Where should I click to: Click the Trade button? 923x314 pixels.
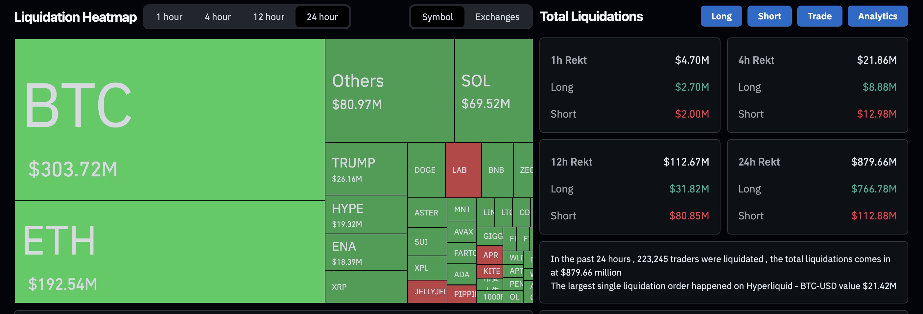(819, 16)
